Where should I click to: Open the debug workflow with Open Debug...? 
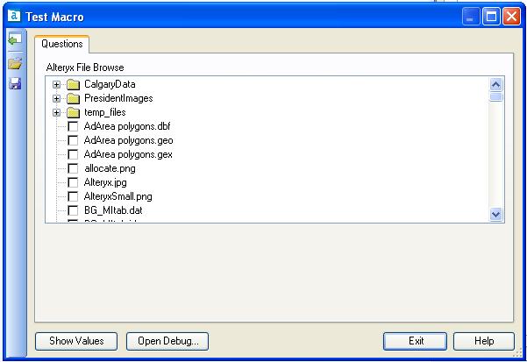(x=167, y=341)
